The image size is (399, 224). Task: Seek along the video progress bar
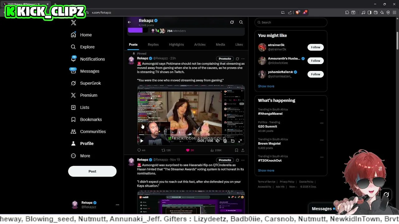point(191,135)
